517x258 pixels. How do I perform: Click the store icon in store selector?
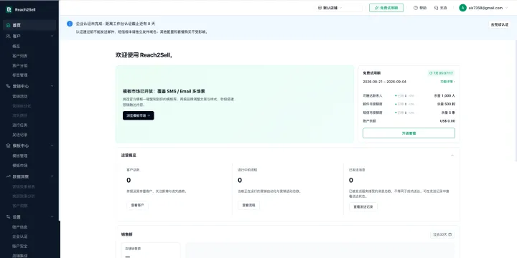point(320,8)
